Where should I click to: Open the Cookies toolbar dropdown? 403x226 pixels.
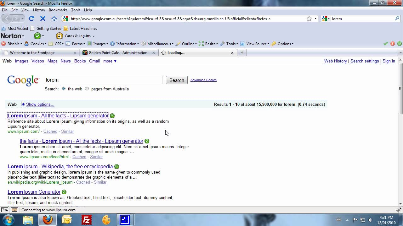point(35,44)
